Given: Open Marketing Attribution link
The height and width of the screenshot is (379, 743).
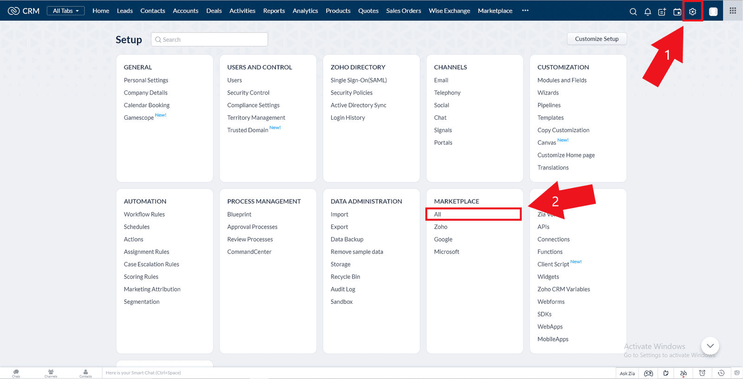Looking at the screenshot, I should click(152, 289).
